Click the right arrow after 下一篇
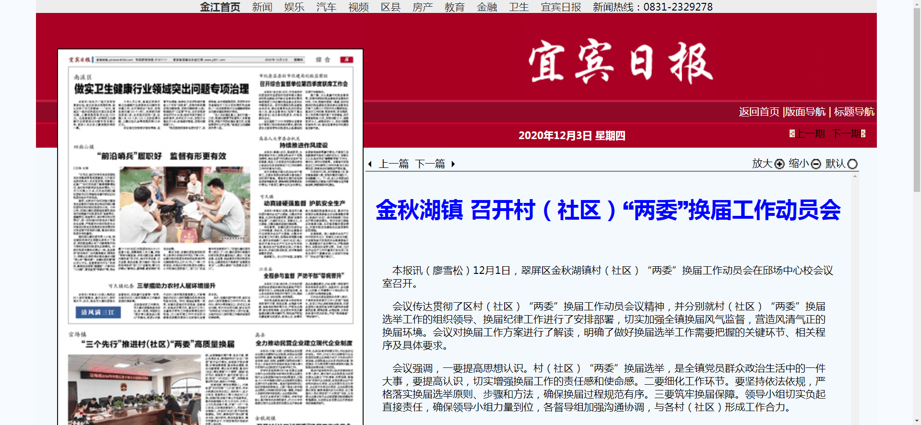This screenshot has width=921, height=425. 453,164
